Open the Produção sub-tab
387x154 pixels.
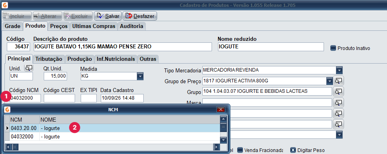pos(79,59)
